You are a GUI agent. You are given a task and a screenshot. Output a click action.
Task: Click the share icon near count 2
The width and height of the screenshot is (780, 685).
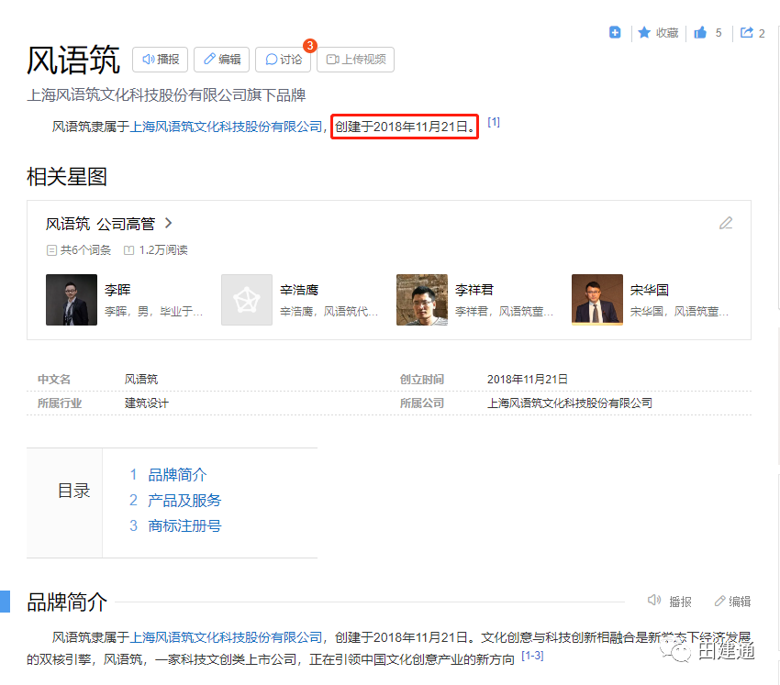tap(747, 33)
